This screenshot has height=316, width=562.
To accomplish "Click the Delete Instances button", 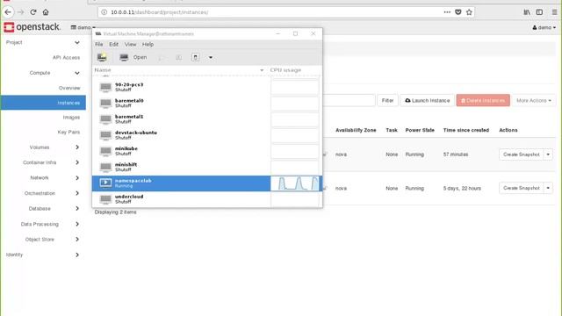I will 483,100.
